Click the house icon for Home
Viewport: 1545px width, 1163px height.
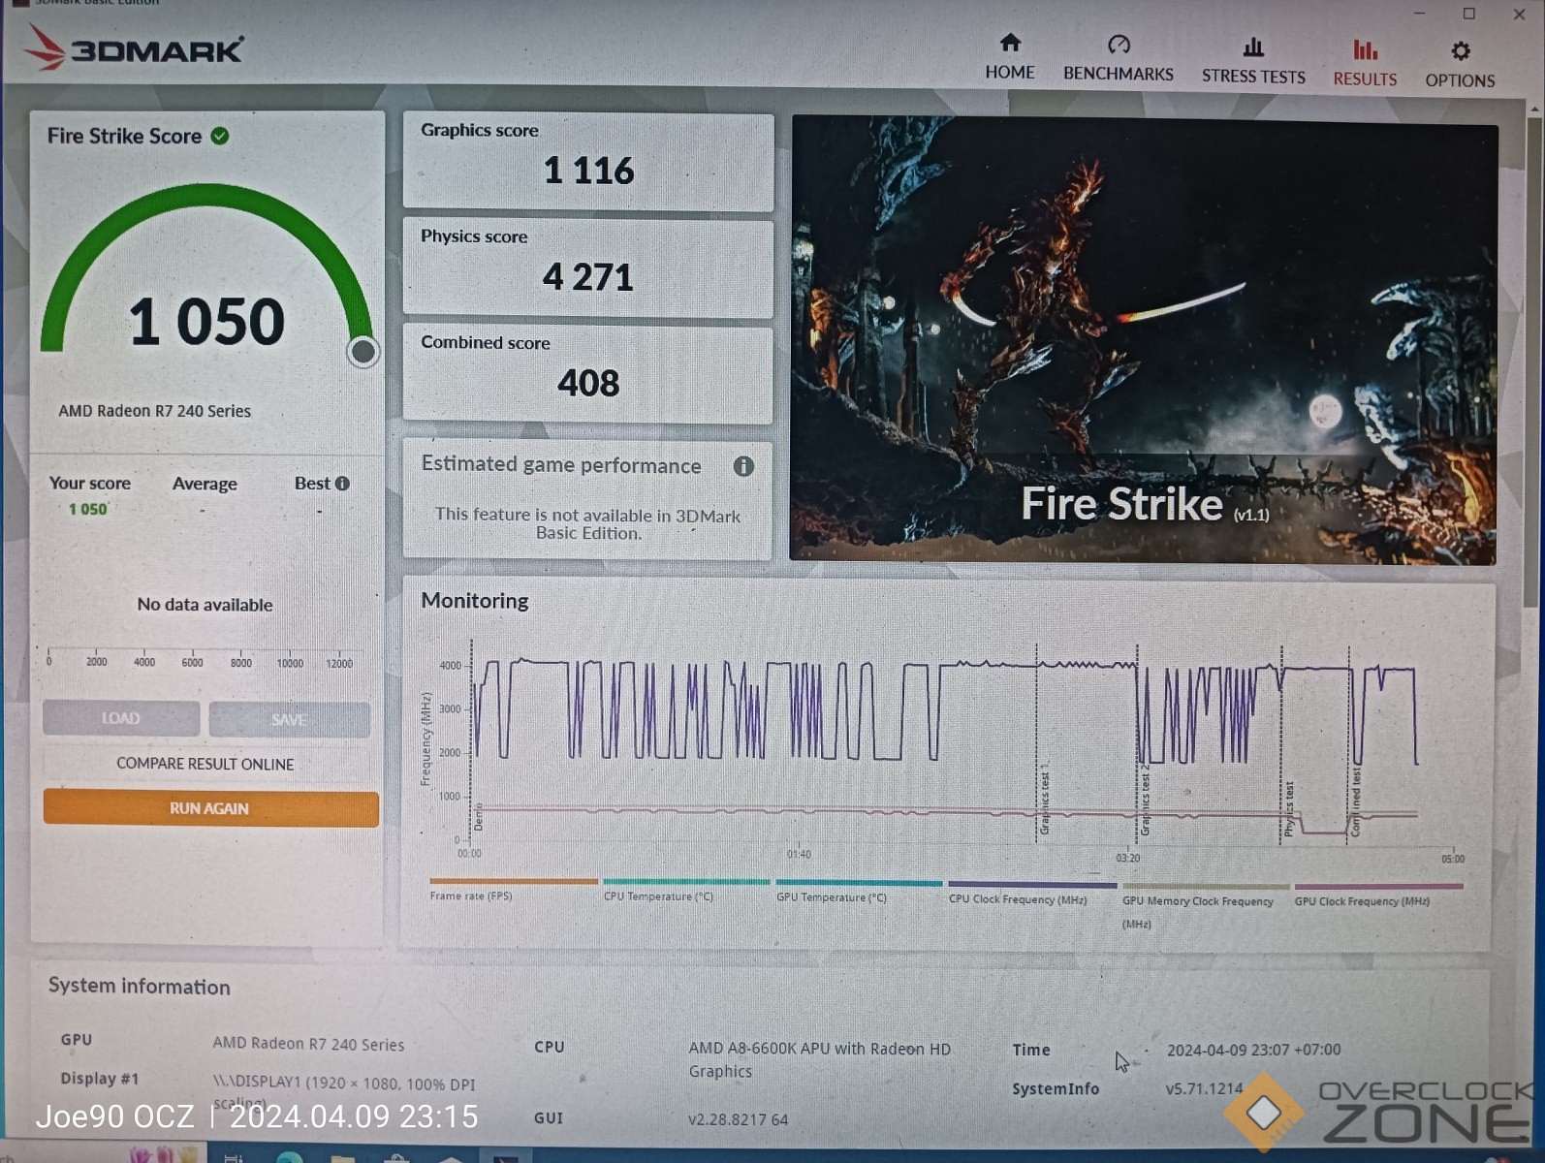tap(1010, 43)
